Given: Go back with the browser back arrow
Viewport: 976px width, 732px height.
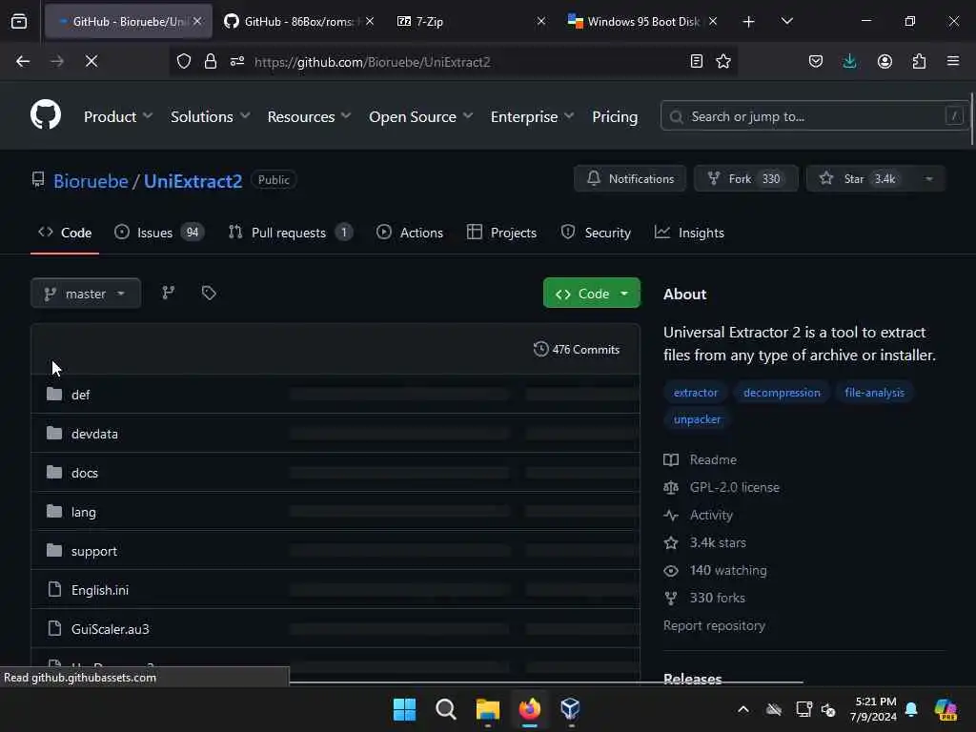Looking at the screenshot, I should click(x=23, y=61).
